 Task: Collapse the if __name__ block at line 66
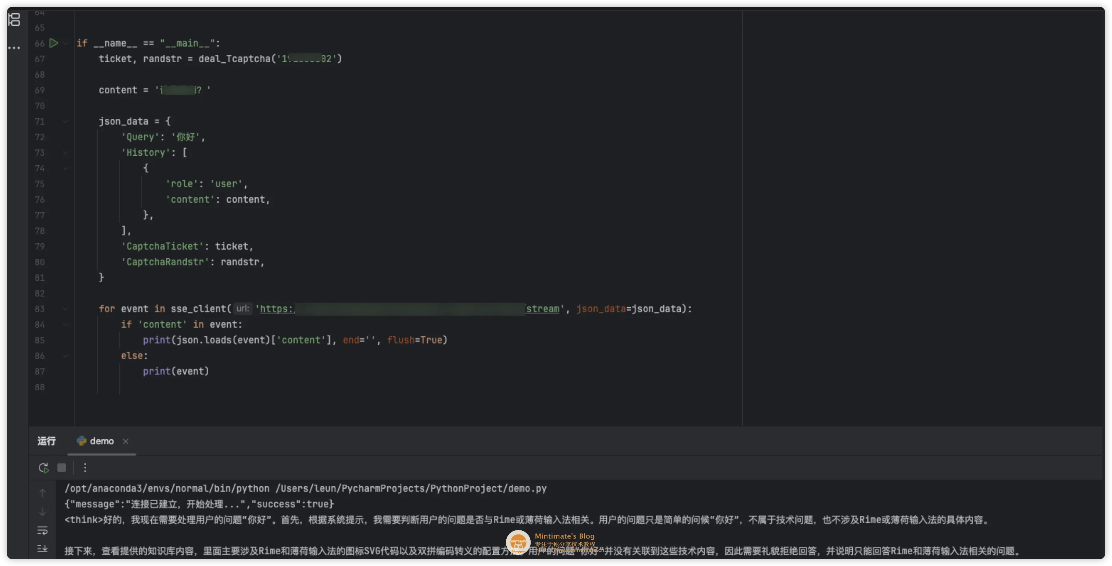click(x=66, y=43)
